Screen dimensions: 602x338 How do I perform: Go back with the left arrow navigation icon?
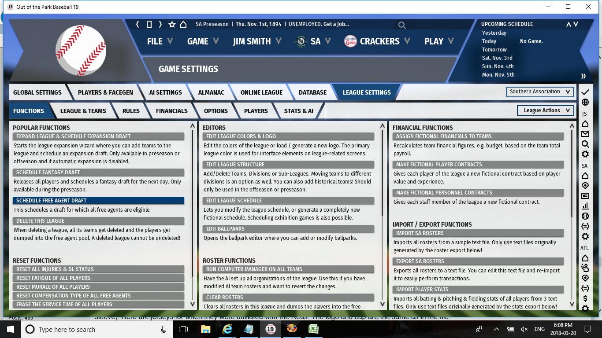pyautogui.click(x=137, y=24)
